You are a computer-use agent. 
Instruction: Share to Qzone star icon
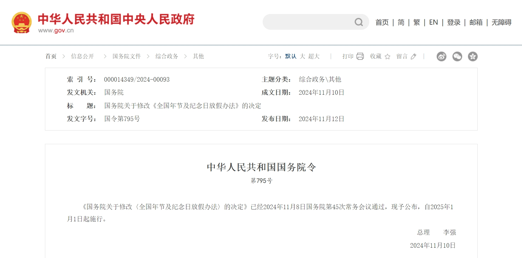click(473, 56)
